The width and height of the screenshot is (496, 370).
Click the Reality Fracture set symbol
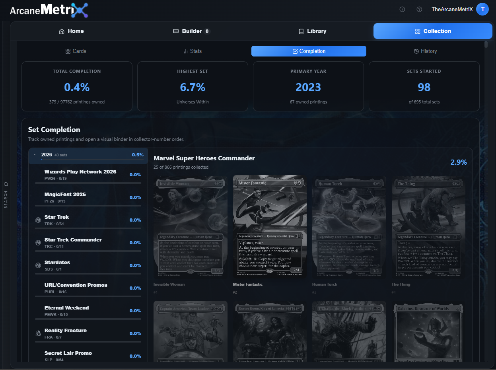click(x=39, y=333)
